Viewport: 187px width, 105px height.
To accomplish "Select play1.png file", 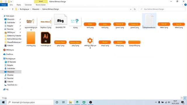I will point(60,43).
